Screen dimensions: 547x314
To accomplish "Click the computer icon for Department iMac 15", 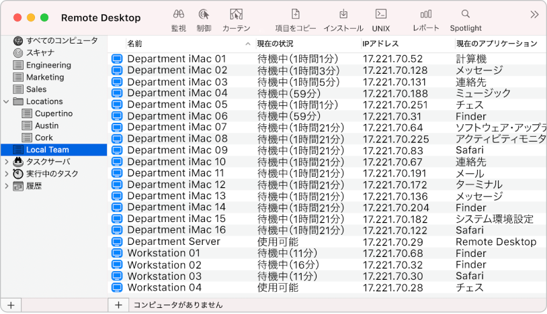I will [x=117, y=219].
